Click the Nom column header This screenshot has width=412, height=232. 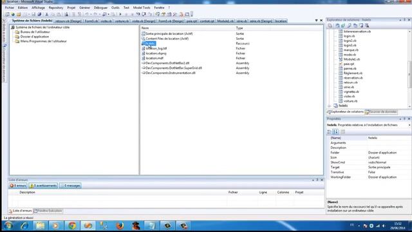(187, 28)
